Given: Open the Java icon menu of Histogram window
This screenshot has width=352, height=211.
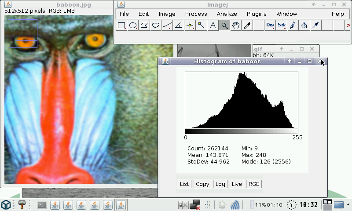Looking at the screenshot, I should [x=165, y=61].
